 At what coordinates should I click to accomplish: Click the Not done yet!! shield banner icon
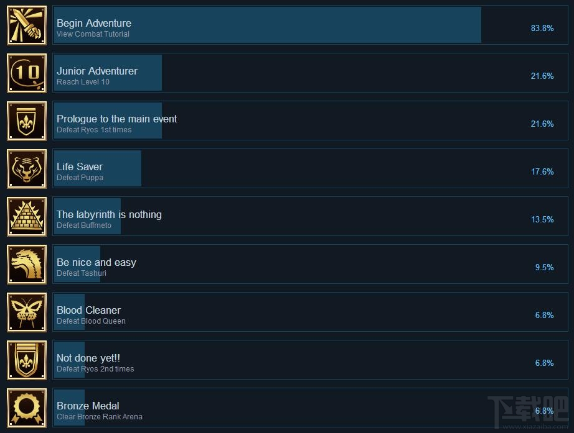coord(27,360)
